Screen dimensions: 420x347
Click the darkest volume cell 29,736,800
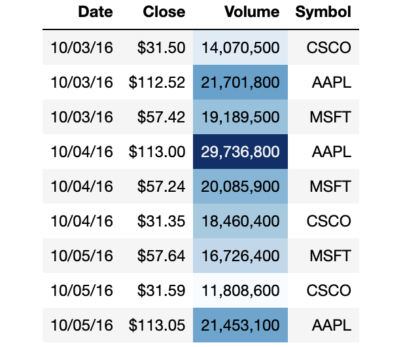click(x=241, y=152)
